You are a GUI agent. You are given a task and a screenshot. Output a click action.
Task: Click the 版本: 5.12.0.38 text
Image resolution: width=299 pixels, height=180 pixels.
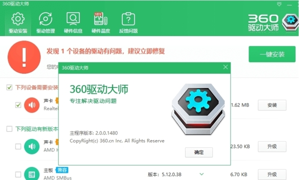(x=165, y=174)
